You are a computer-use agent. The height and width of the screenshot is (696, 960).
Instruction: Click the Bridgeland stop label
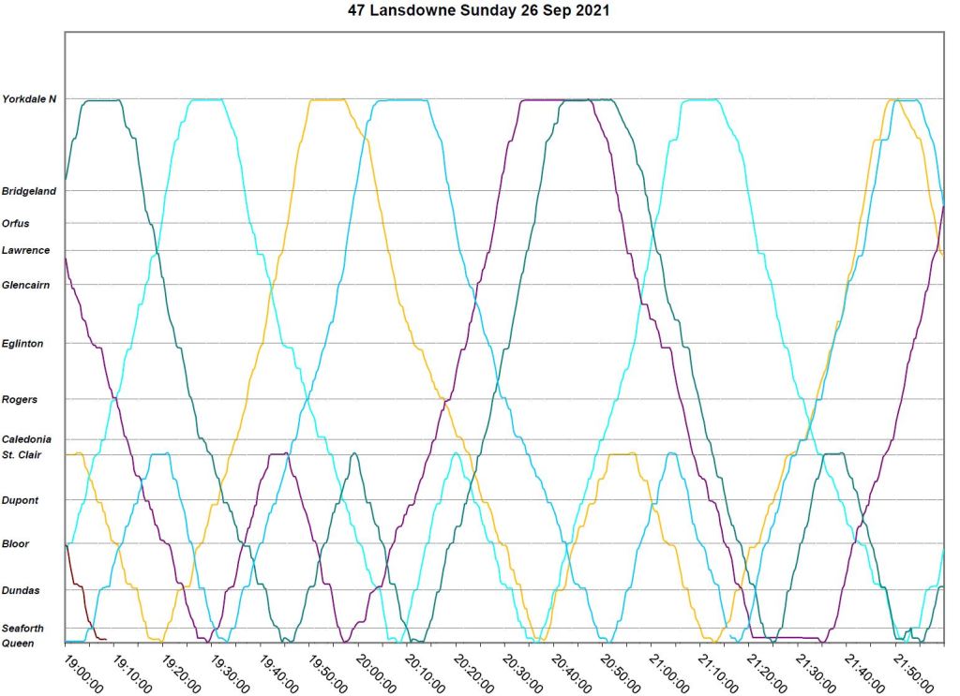pos(29,191)
